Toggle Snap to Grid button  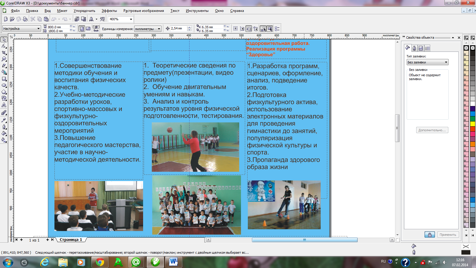coord(235,29)
